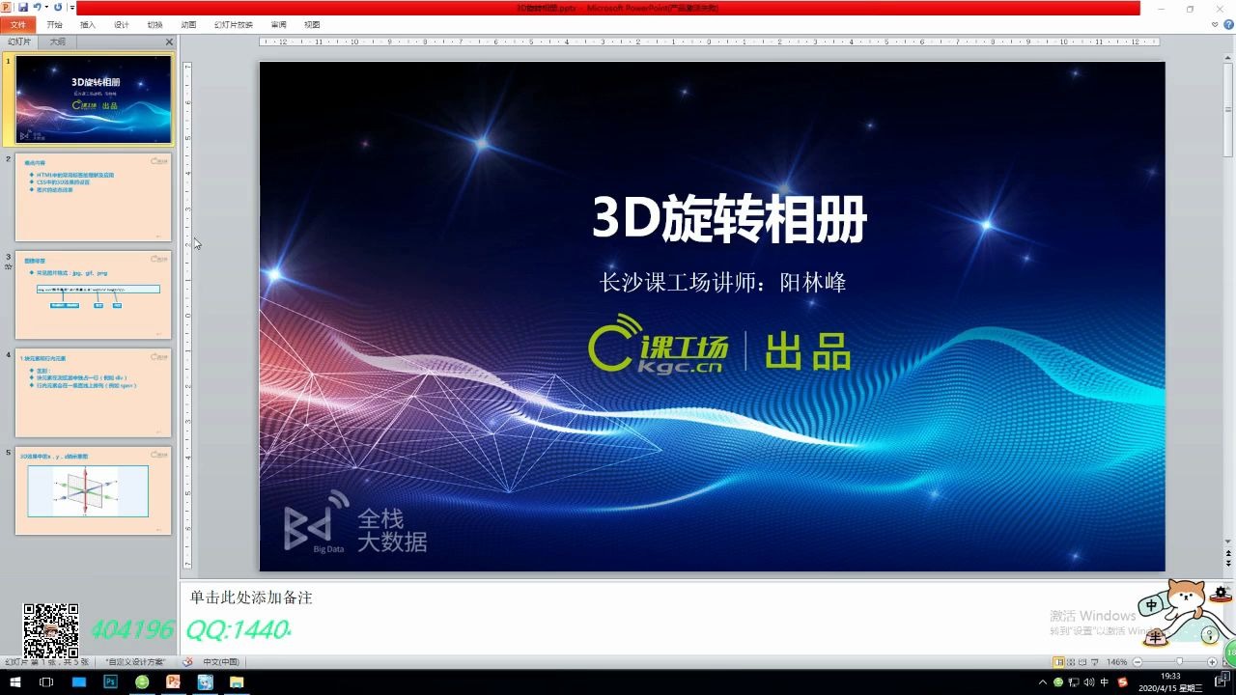Switch to the 视图 ribbon tab

pos(312,25)
